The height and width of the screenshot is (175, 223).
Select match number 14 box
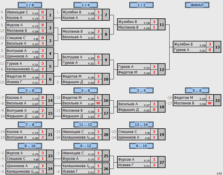(50, 101)
